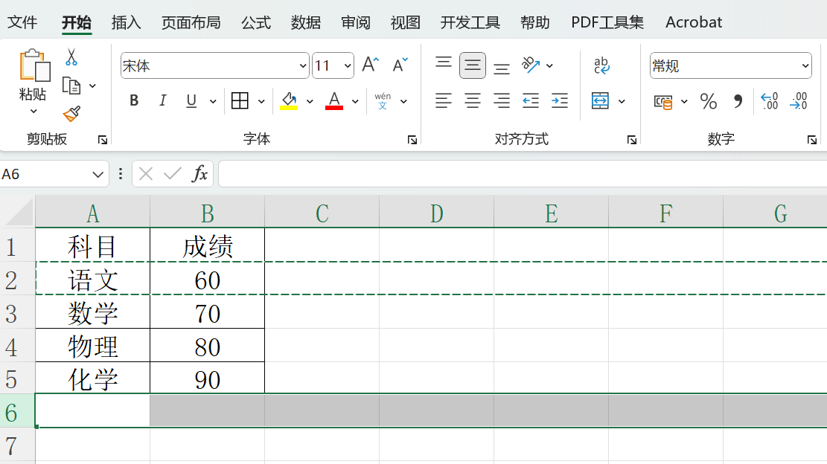Image resolution: width=827 pixels, height=464 pixels.
Task: Center cell text horizontally
Action: click(x=473, y=100)
